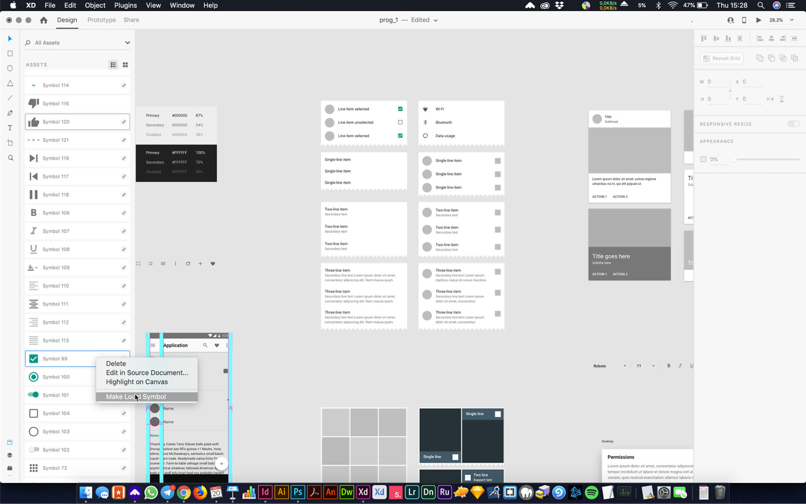Viewport: 806px width, 504px height.
Task: Select the Pen tool
Action: [10, 112]
